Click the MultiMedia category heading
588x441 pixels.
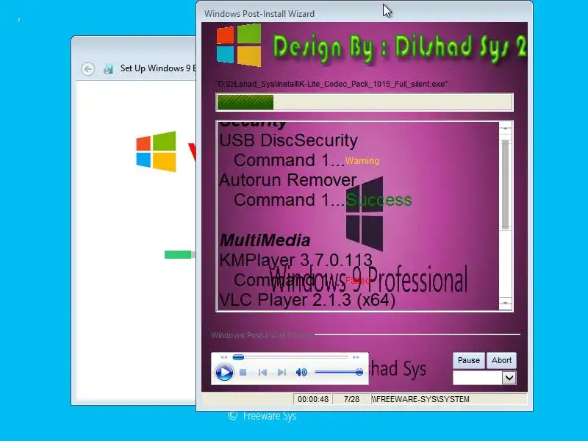265,240
